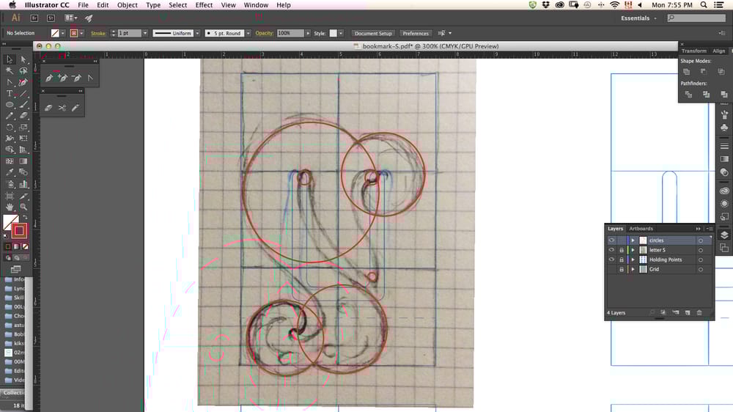Click the Delete Selection trash icon in Layers
This screenshot has height=412, width=733.
pos(699,312)
